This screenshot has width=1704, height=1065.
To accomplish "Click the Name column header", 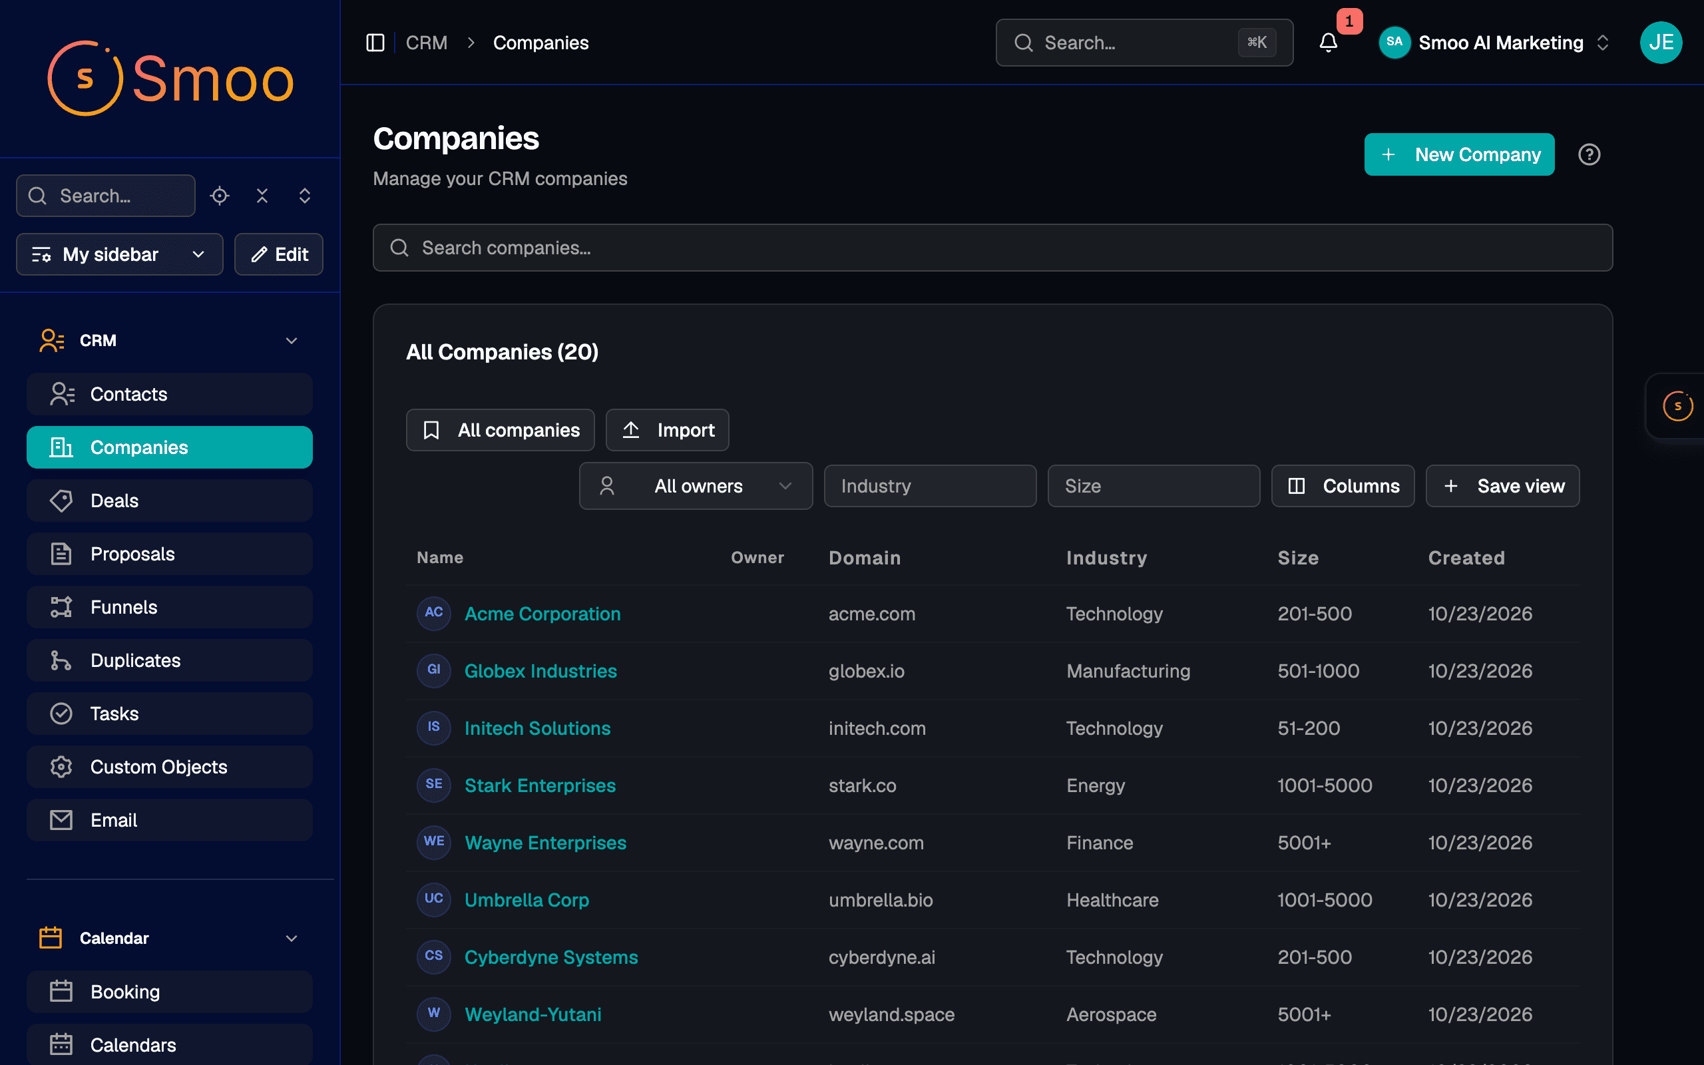I will click(x=440, y=558).
